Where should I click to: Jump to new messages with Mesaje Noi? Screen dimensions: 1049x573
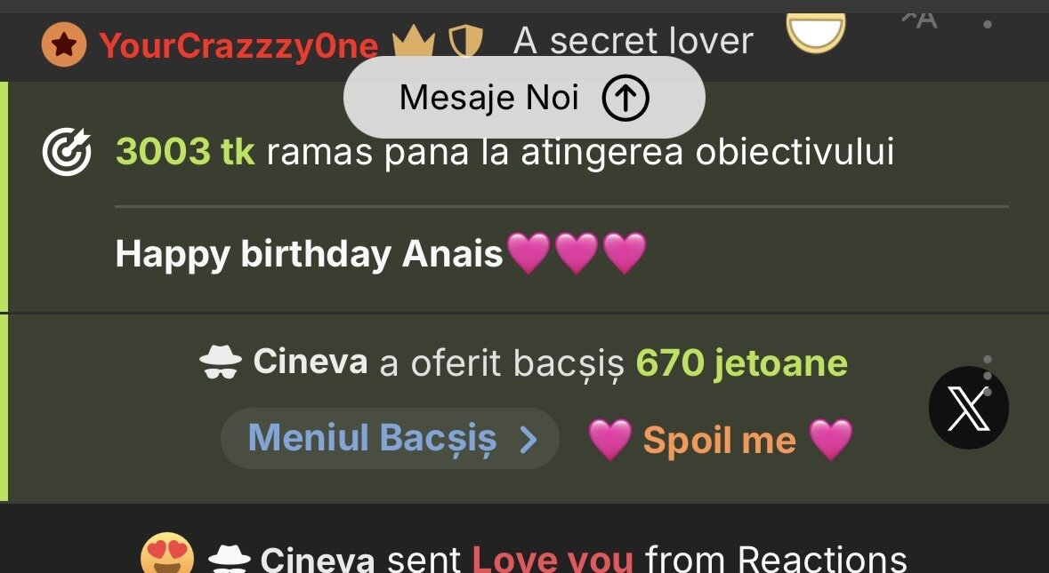(489, 98)
